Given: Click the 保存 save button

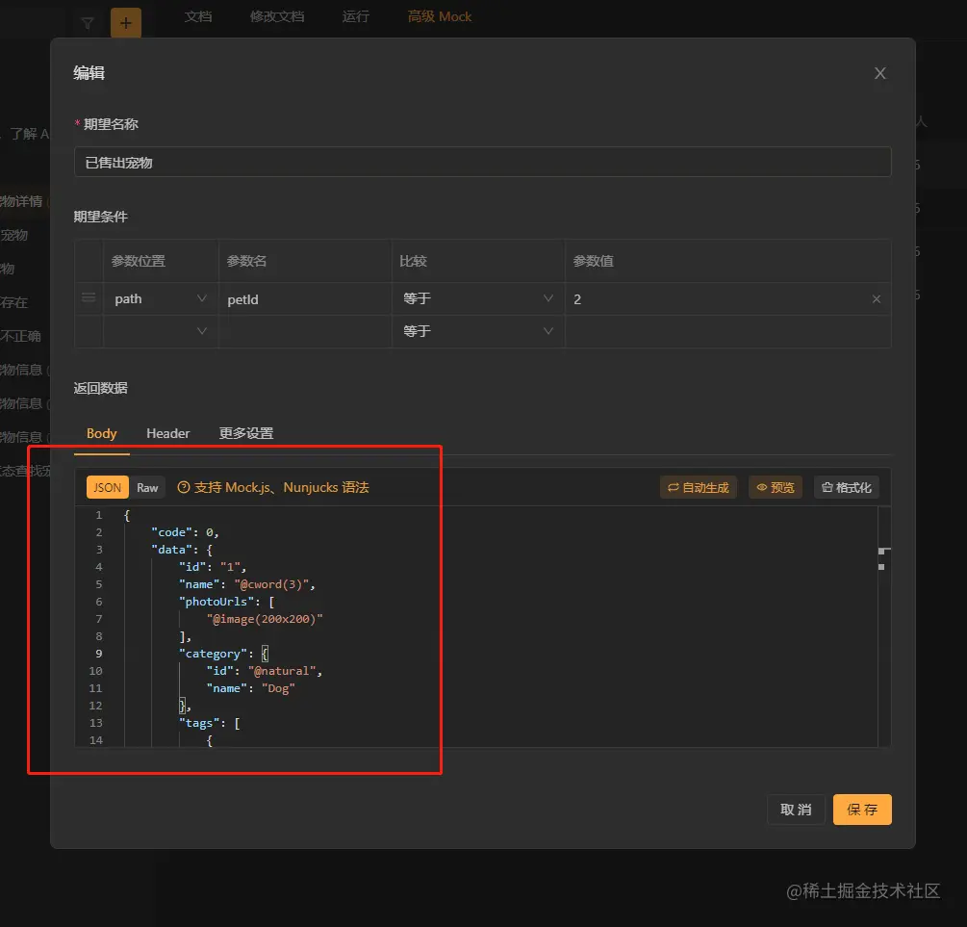Looking at the screenshot, I should click(x=862, y=810).
